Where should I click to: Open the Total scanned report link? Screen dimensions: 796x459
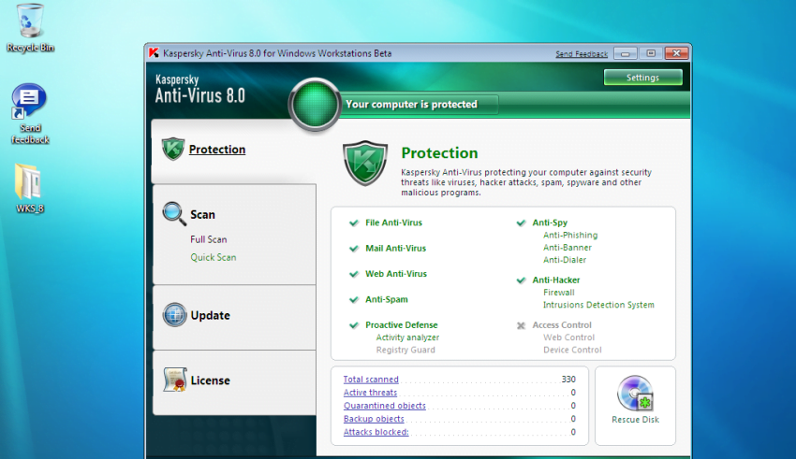click(x=371, y=379)
